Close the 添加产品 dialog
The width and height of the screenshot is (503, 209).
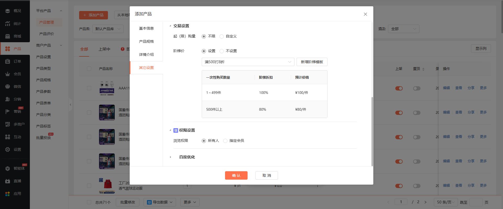click(365, 14)
